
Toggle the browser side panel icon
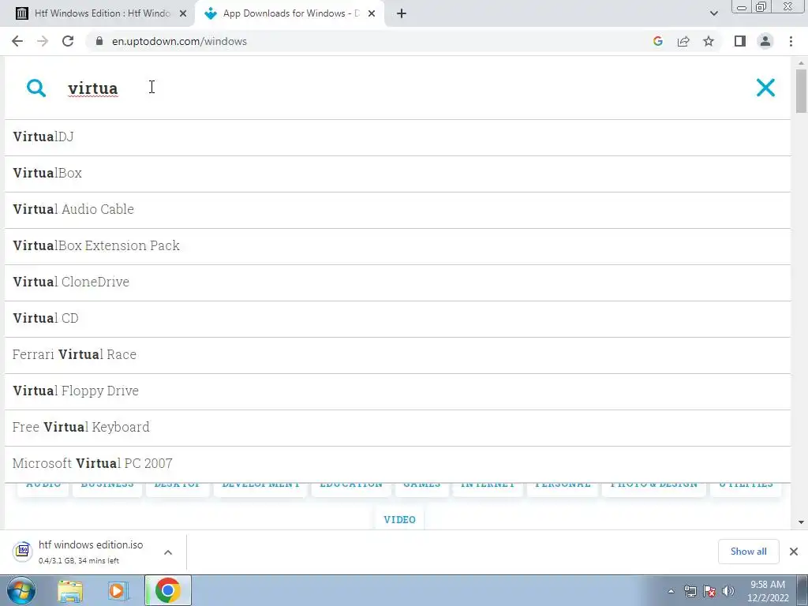point(740,41)
